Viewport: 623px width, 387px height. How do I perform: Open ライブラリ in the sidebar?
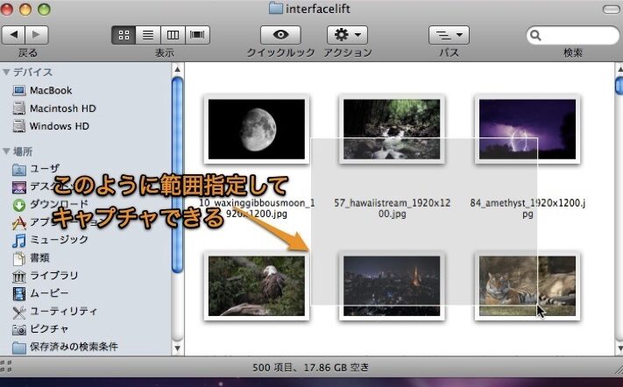[54, 275]
